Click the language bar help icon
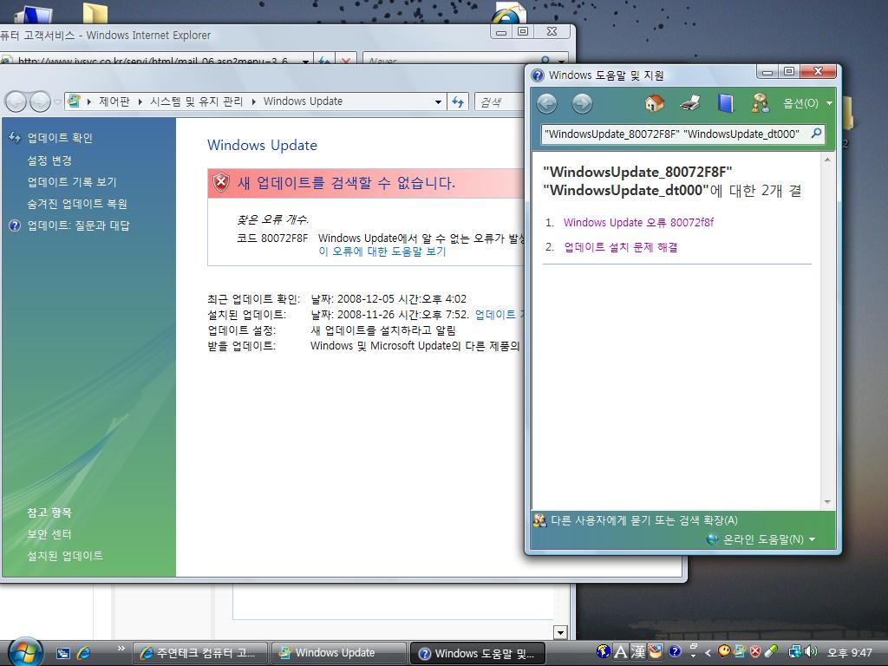Screen dimensions: 888x666 click(674, 652)
